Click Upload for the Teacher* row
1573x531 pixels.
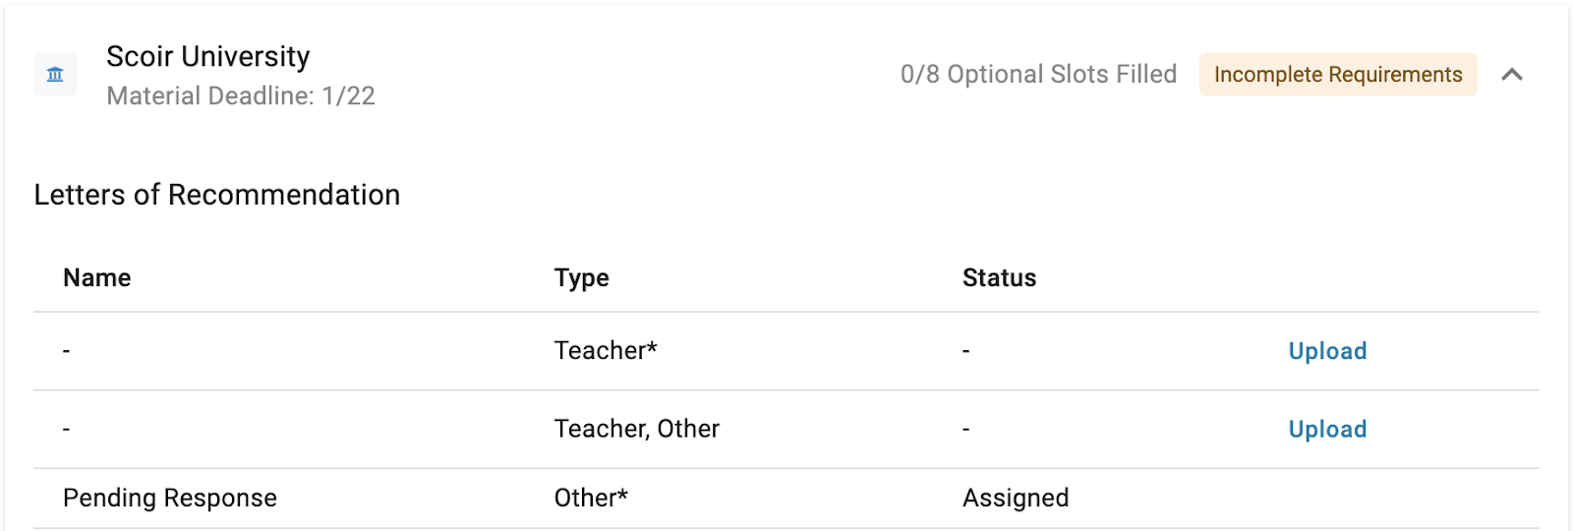pos(1327,351)
